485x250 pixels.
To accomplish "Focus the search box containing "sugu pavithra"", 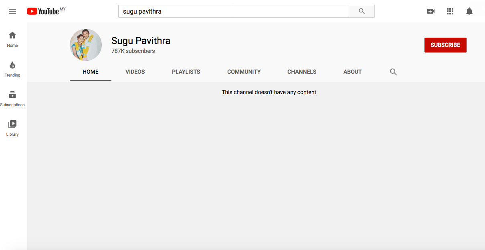I will pos(233,11).
